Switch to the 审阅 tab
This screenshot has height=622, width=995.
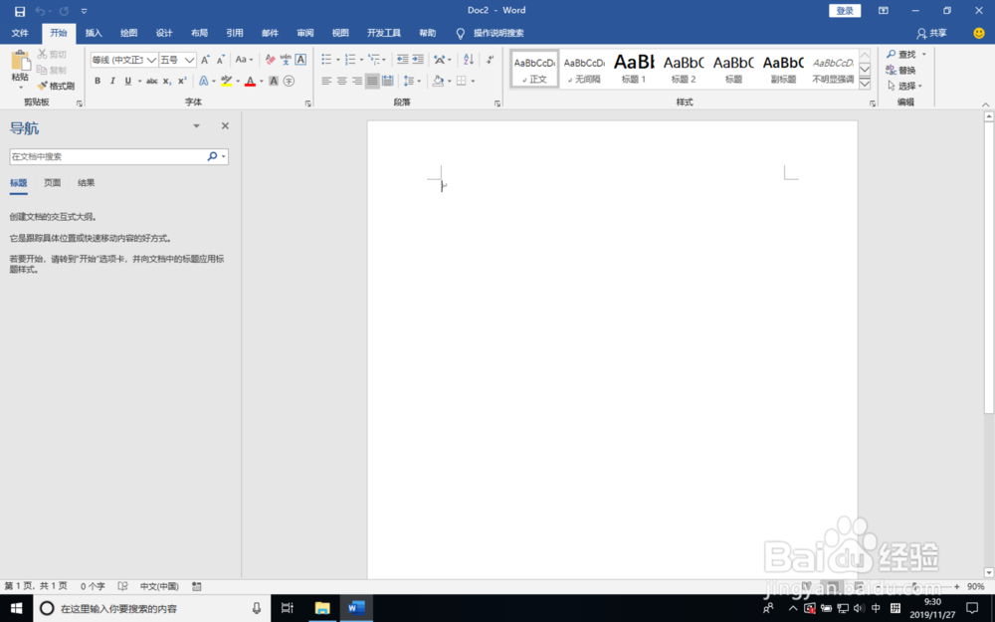point(305,33)
